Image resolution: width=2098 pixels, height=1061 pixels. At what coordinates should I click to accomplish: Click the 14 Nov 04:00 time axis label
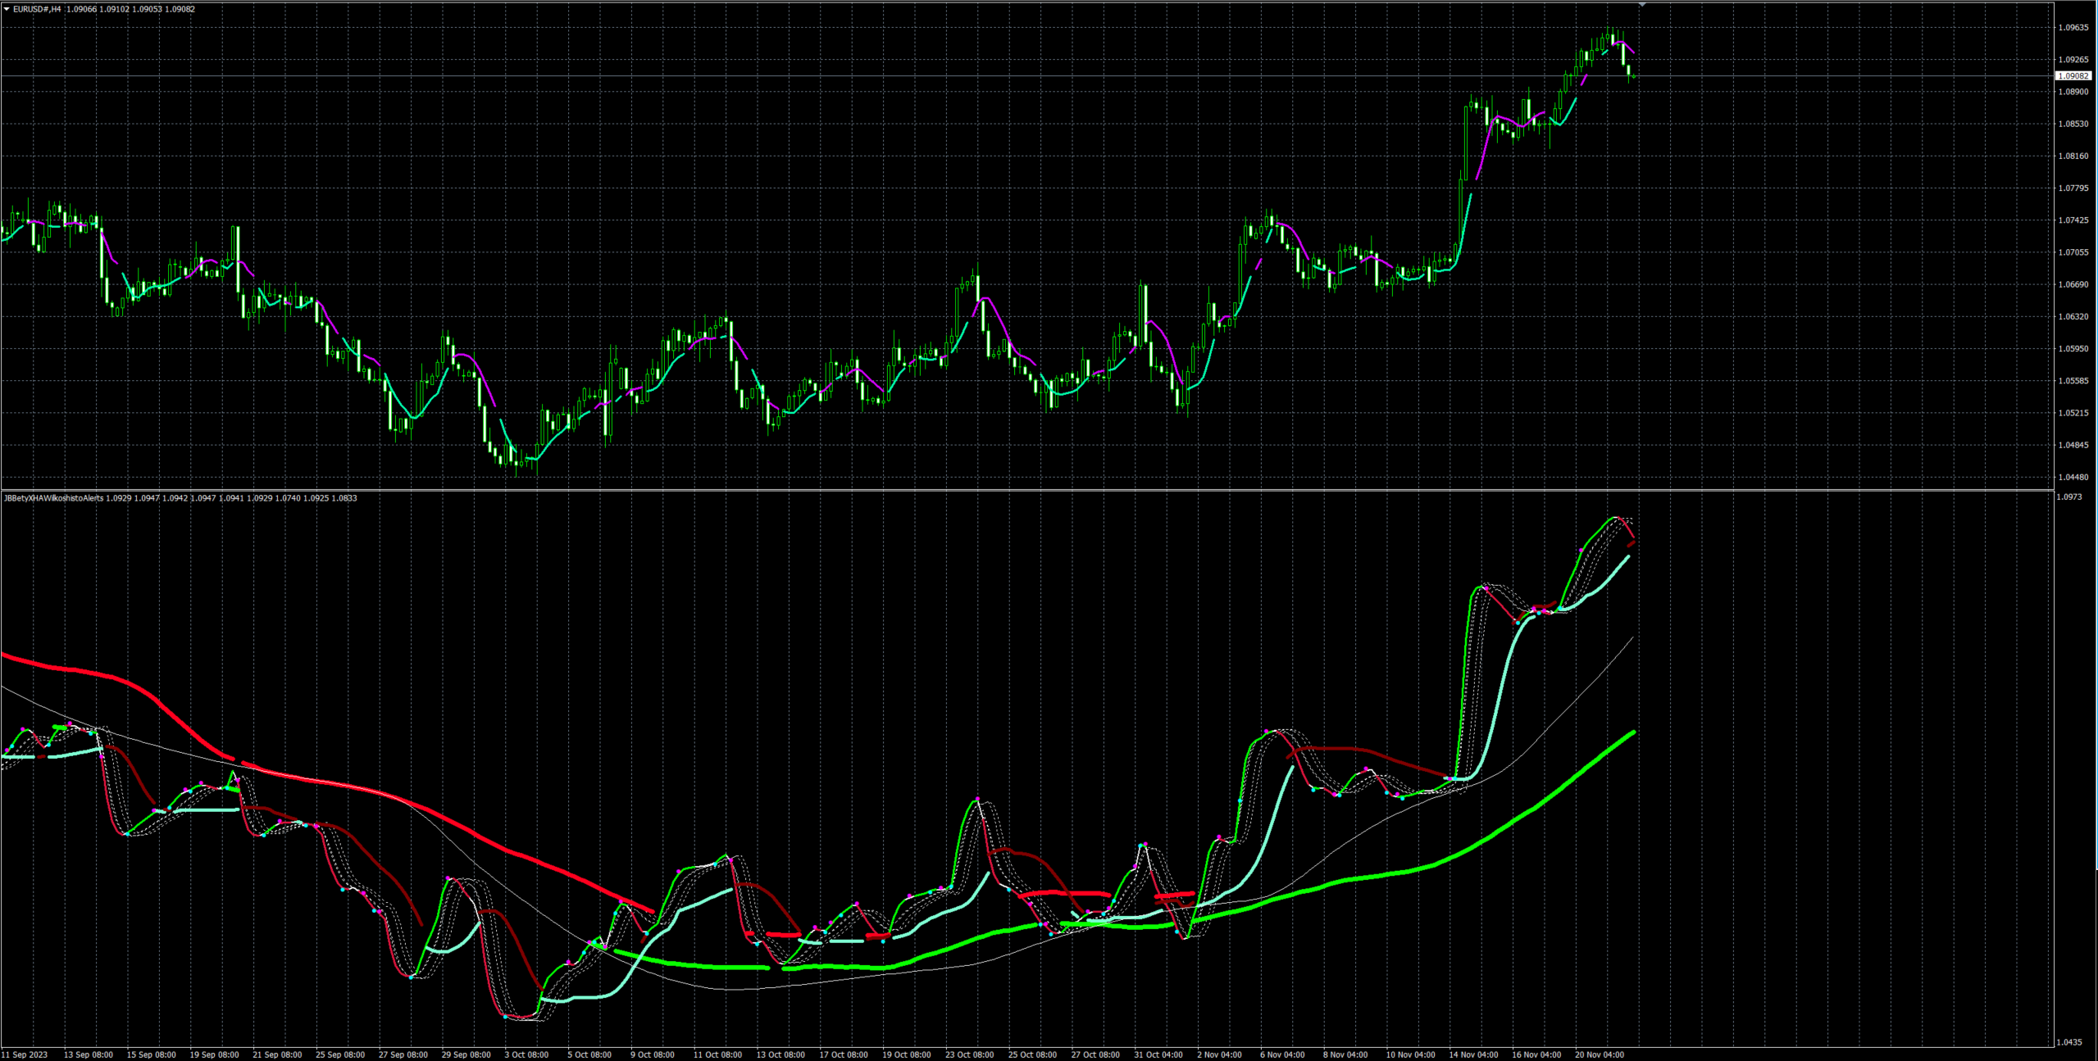click(1472, 1054)
